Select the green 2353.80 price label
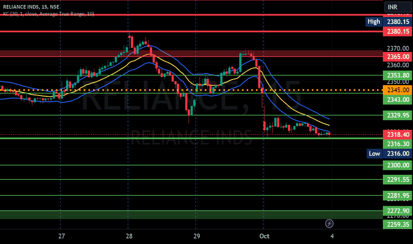Image resolution: width=413 pixels, height=244 pixels. tap(397, 75)
